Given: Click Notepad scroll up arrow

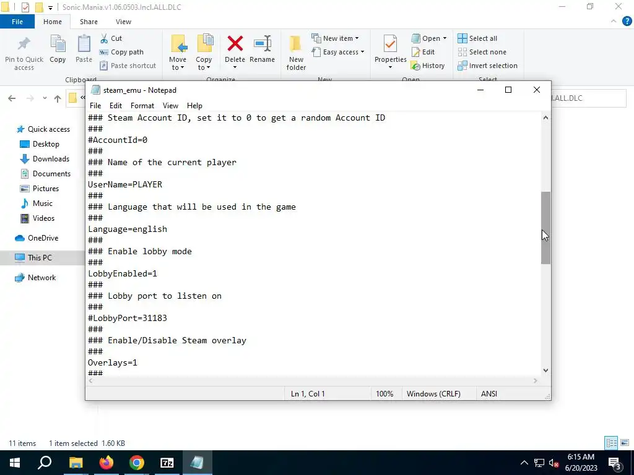Looking at the screenshot, I should coord(545,118).
